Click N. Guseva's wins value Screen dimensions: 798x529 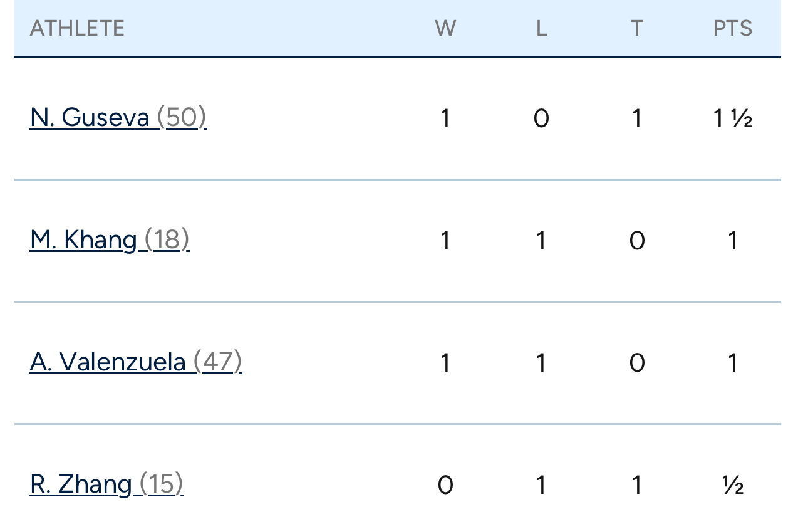coord(445,118)
